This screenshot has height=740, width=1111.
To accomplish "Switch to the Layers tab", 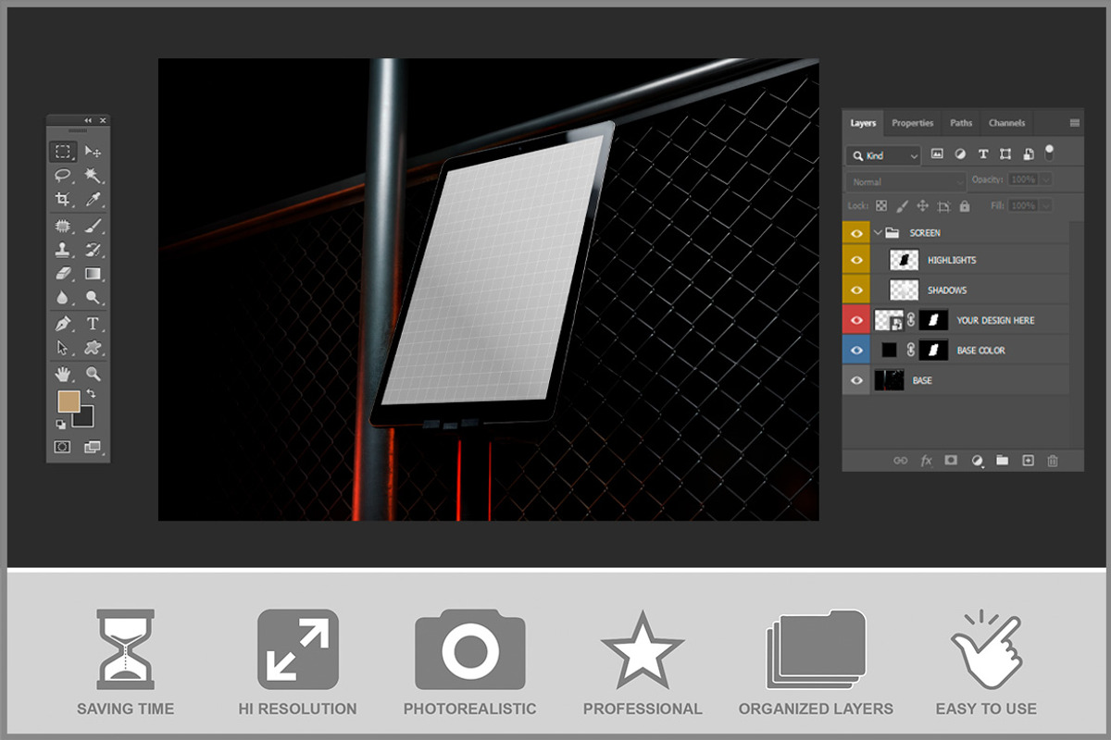I will [863, 123].
